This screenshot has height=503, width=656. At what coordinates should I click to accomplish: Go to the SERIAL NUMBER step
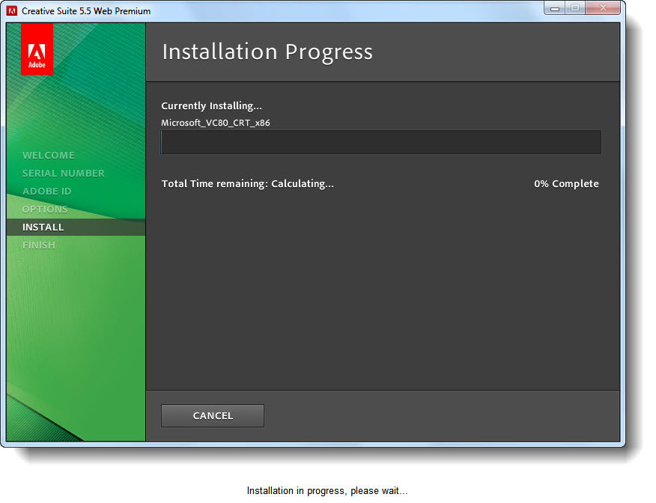(64, 174)
